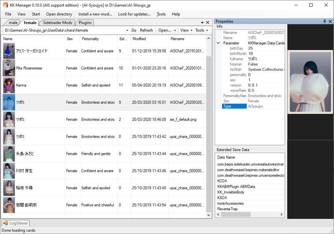
Task: Open dropdown arrow next to Open...
Action: (175, 30)
